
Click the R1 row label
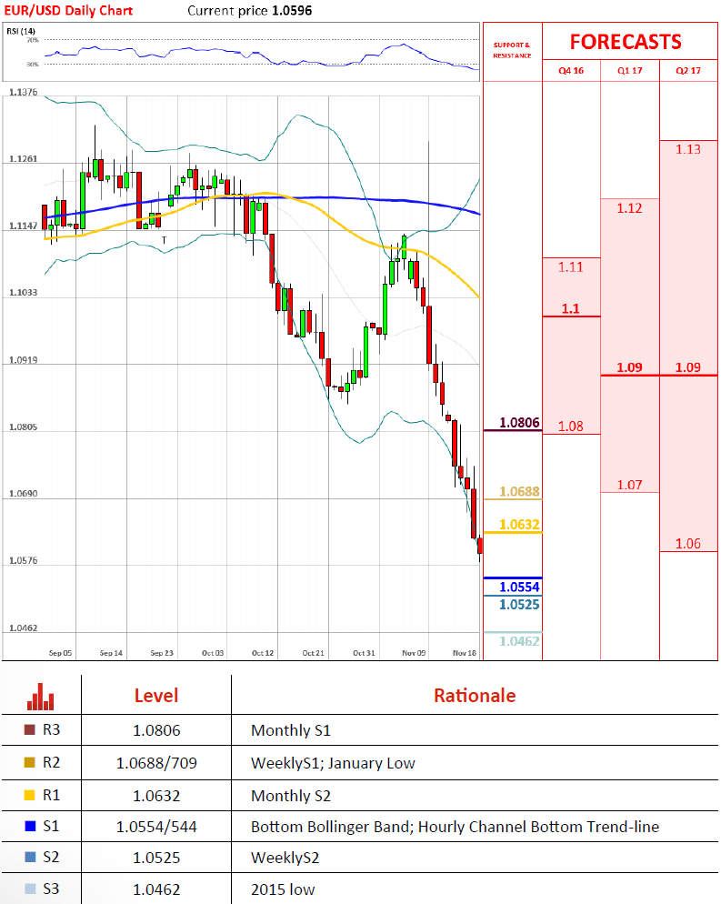51,796
